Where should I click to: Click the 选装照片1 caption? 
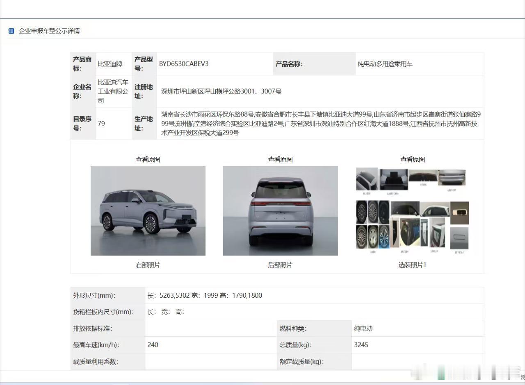tap(413, 265)
